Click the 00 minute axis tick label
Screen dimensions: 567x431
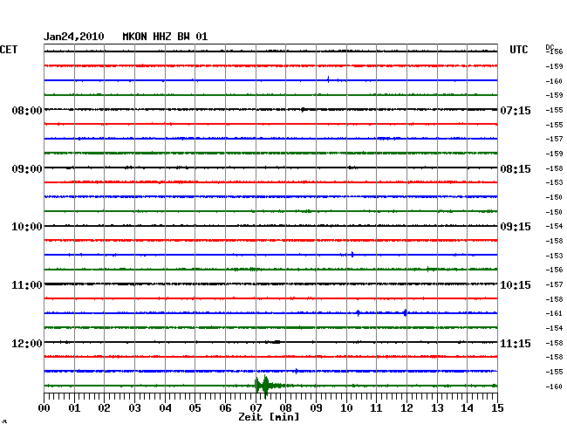[x=44, y=407]
